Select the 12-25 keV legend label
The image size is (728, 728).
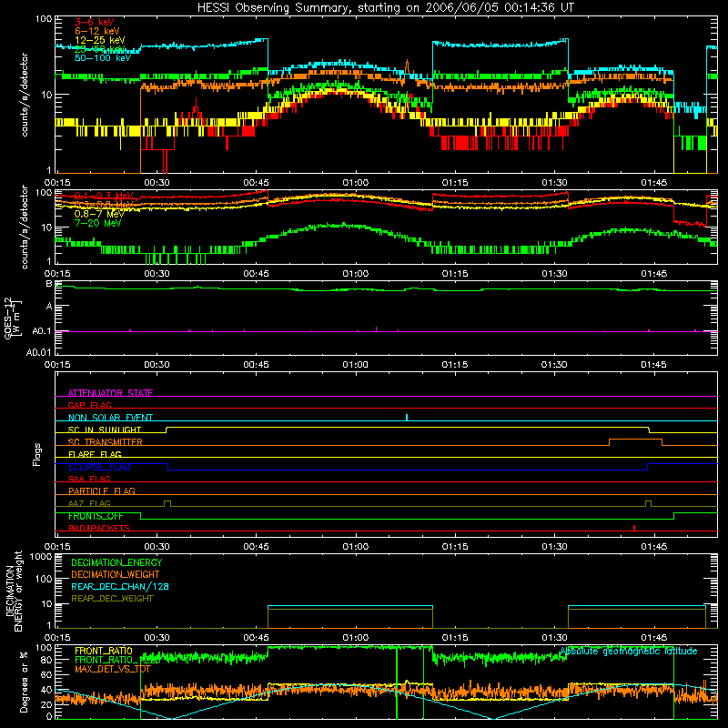100,40
